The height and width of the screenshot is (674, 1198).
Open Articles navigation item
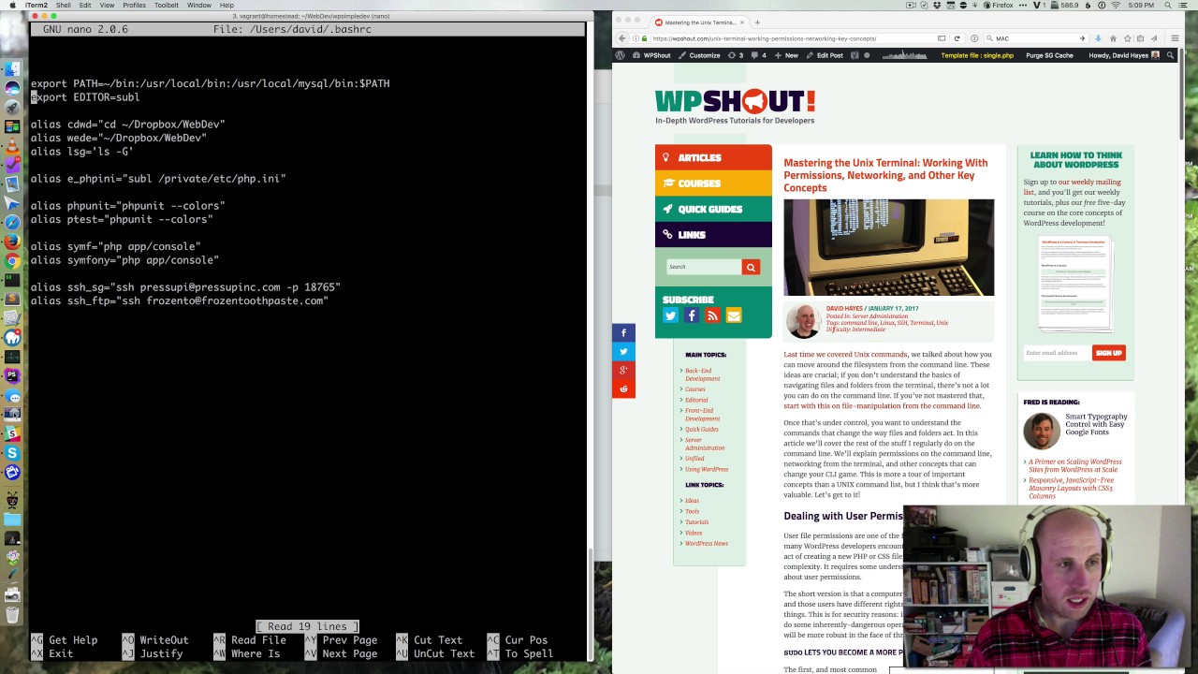click(713, 157)
